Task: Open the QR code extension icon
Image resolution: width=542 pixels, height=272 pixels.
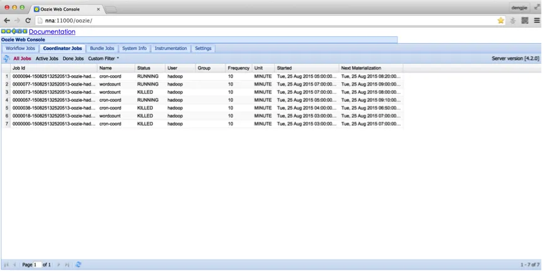Action: click(524, 21)
